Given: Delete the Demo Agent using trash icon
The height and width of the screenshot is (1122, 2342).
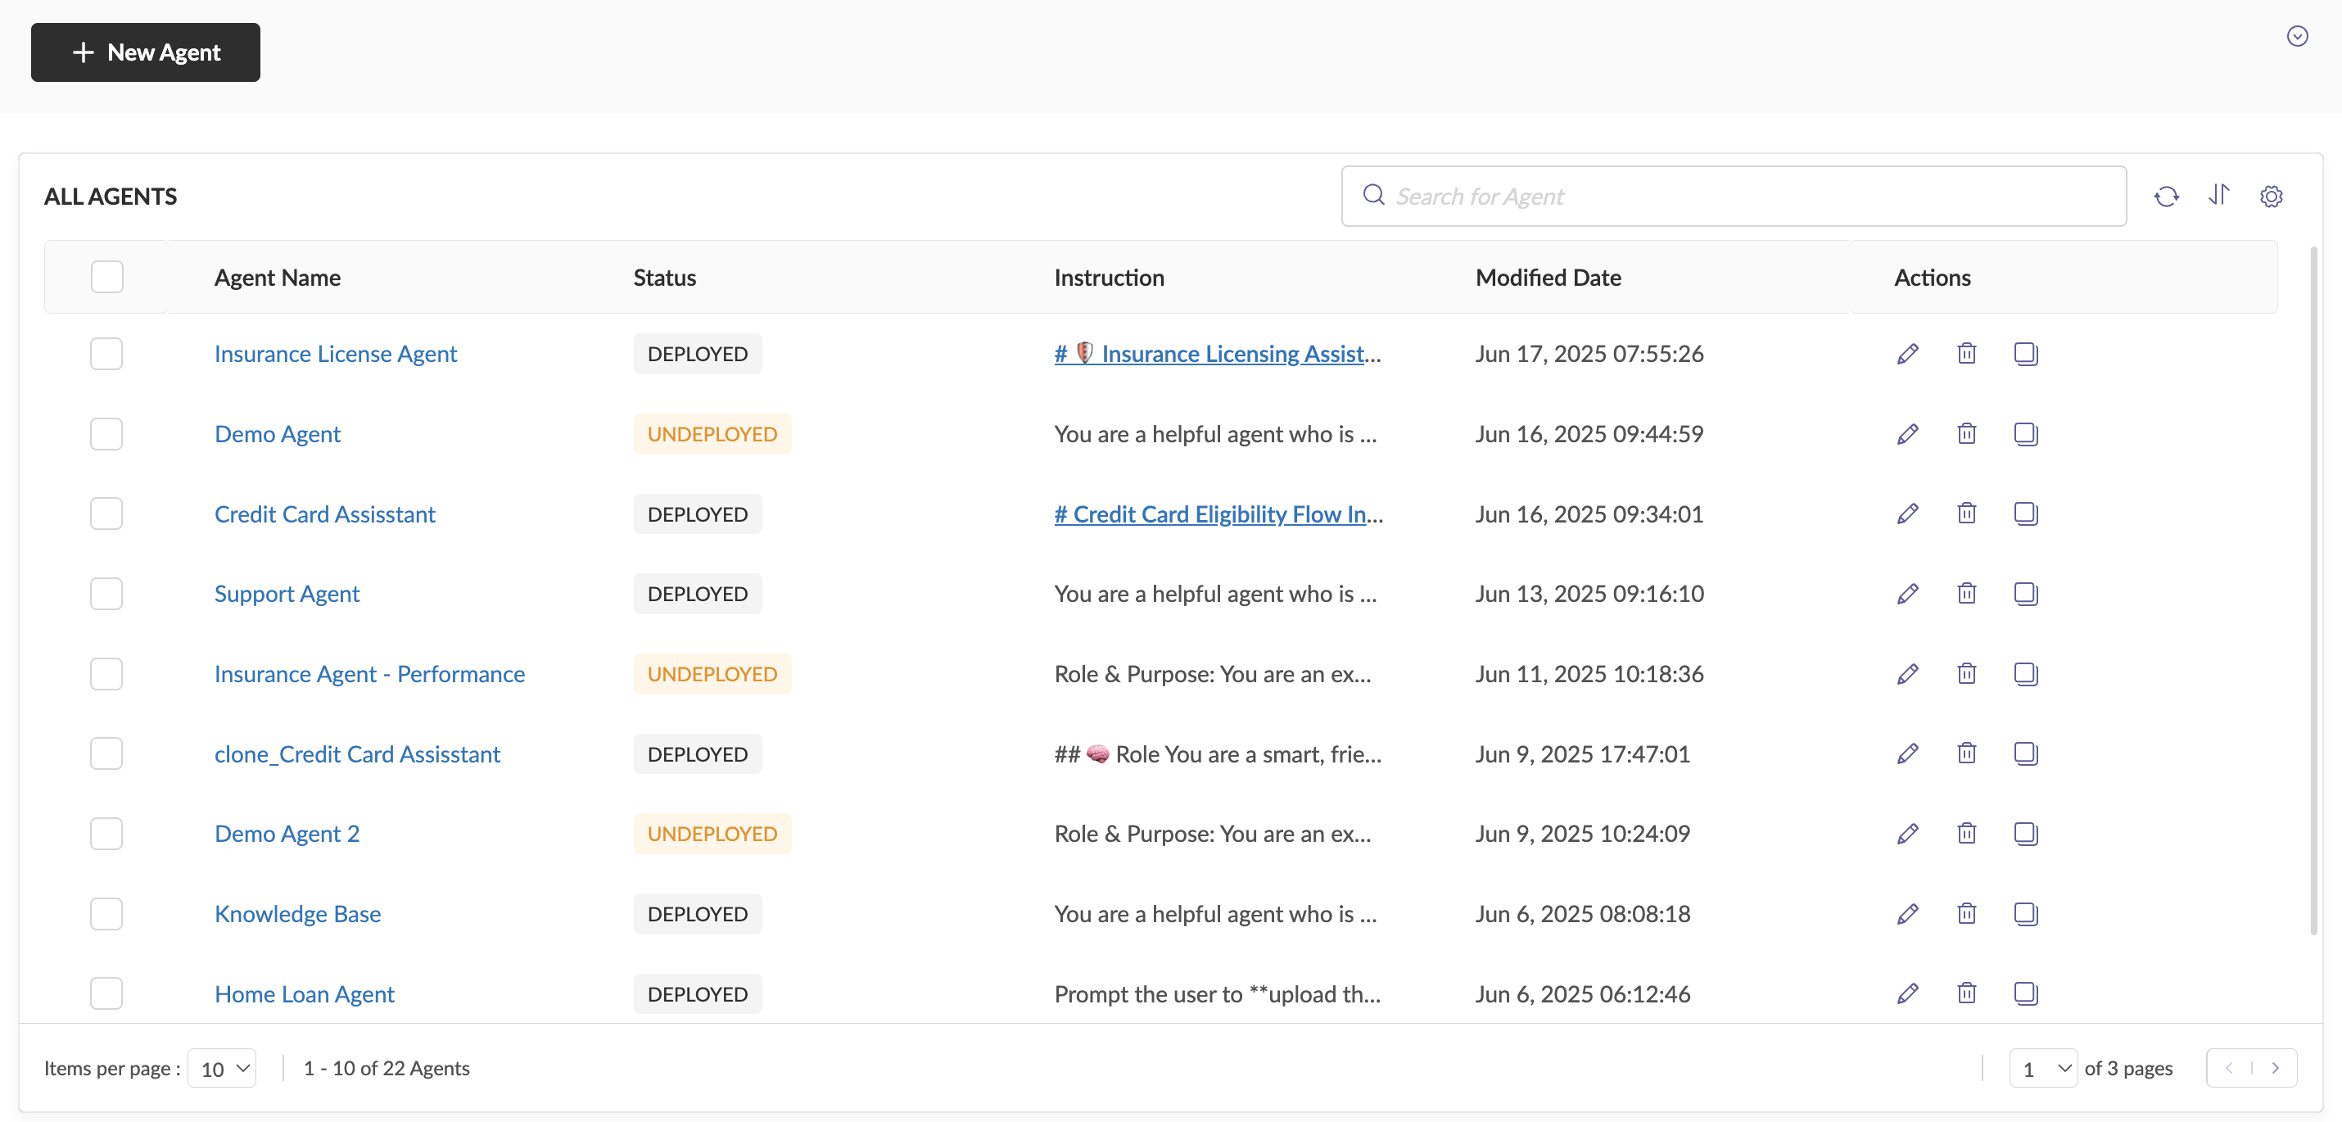Looking at the screenshot, I should pyautogui.click(x=1965, y=434).
